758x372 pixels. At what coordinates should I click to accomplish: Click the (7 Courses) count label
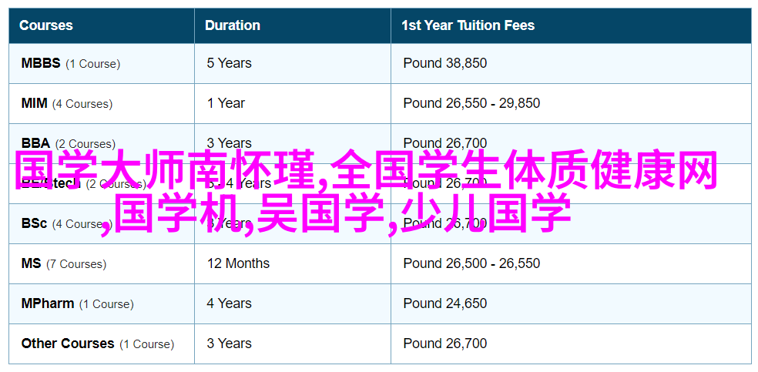coord(76,264)
